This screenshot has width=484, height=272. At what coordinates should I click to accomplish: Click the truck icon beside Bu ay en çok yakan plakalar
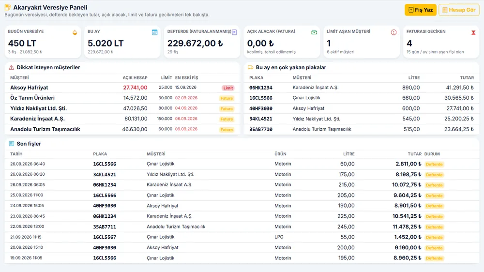pos(250,67)
